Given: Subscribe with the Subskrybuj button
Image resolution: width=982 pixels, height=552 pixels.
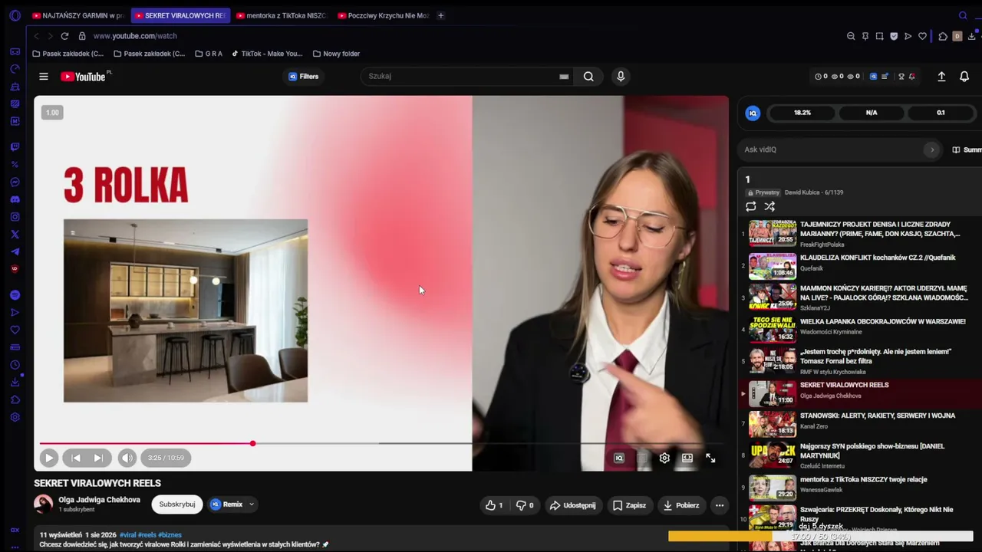Looking at the screenshot, I should pos(177,504).
